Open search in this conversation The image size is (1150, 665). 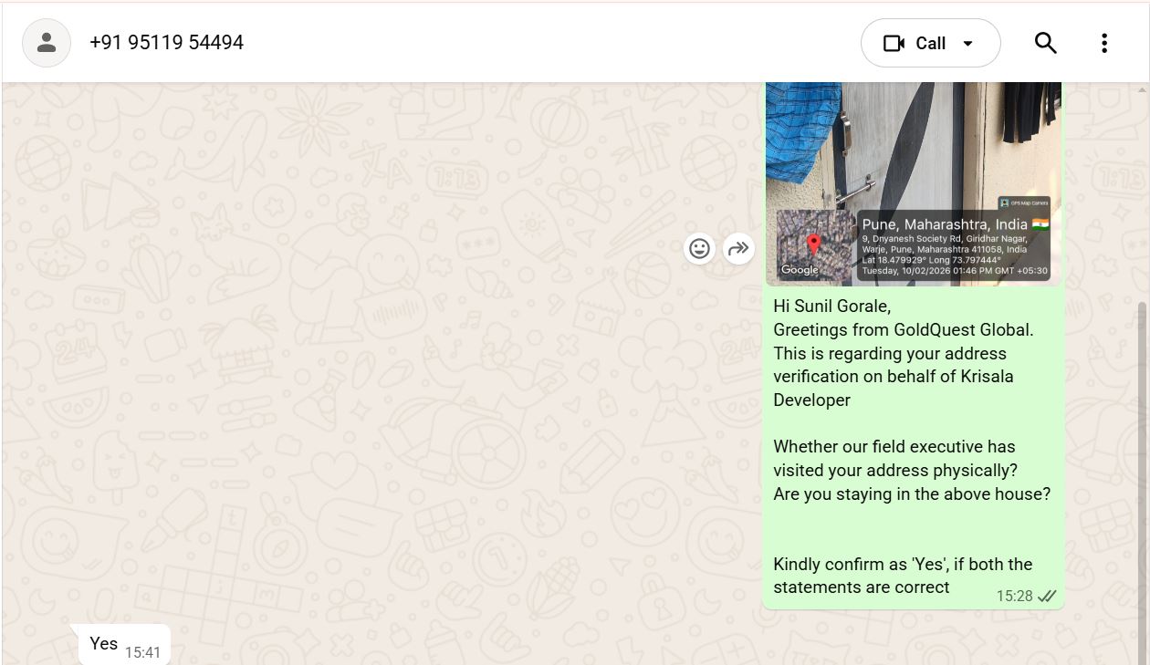pyautogui.click(x=1045, y=43)
